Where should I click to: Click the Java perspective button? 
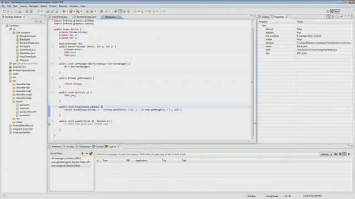click(x=335, y=11)
